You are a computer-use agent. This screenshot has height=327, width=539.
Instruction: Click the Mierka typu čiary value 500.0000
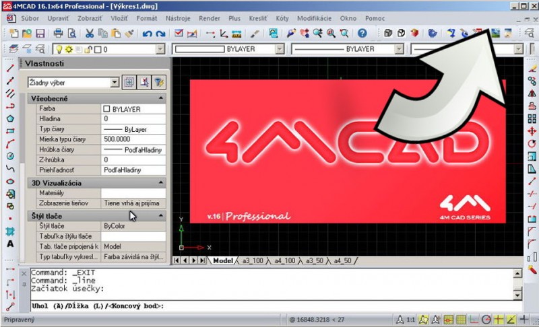[133, 139]
